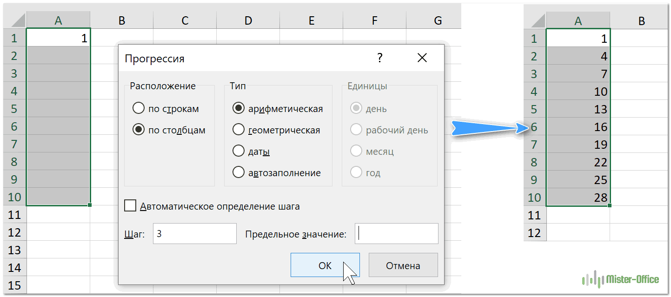Select the автозаполнение type option
This screenshot has width=671, height=297.
(239, 173)
